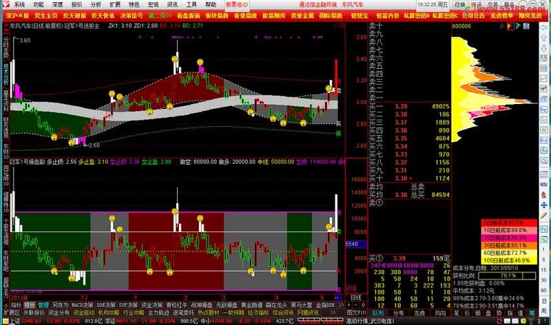
Task: Click the magnifier search icon in right toolbar
Action: [543, 161]
